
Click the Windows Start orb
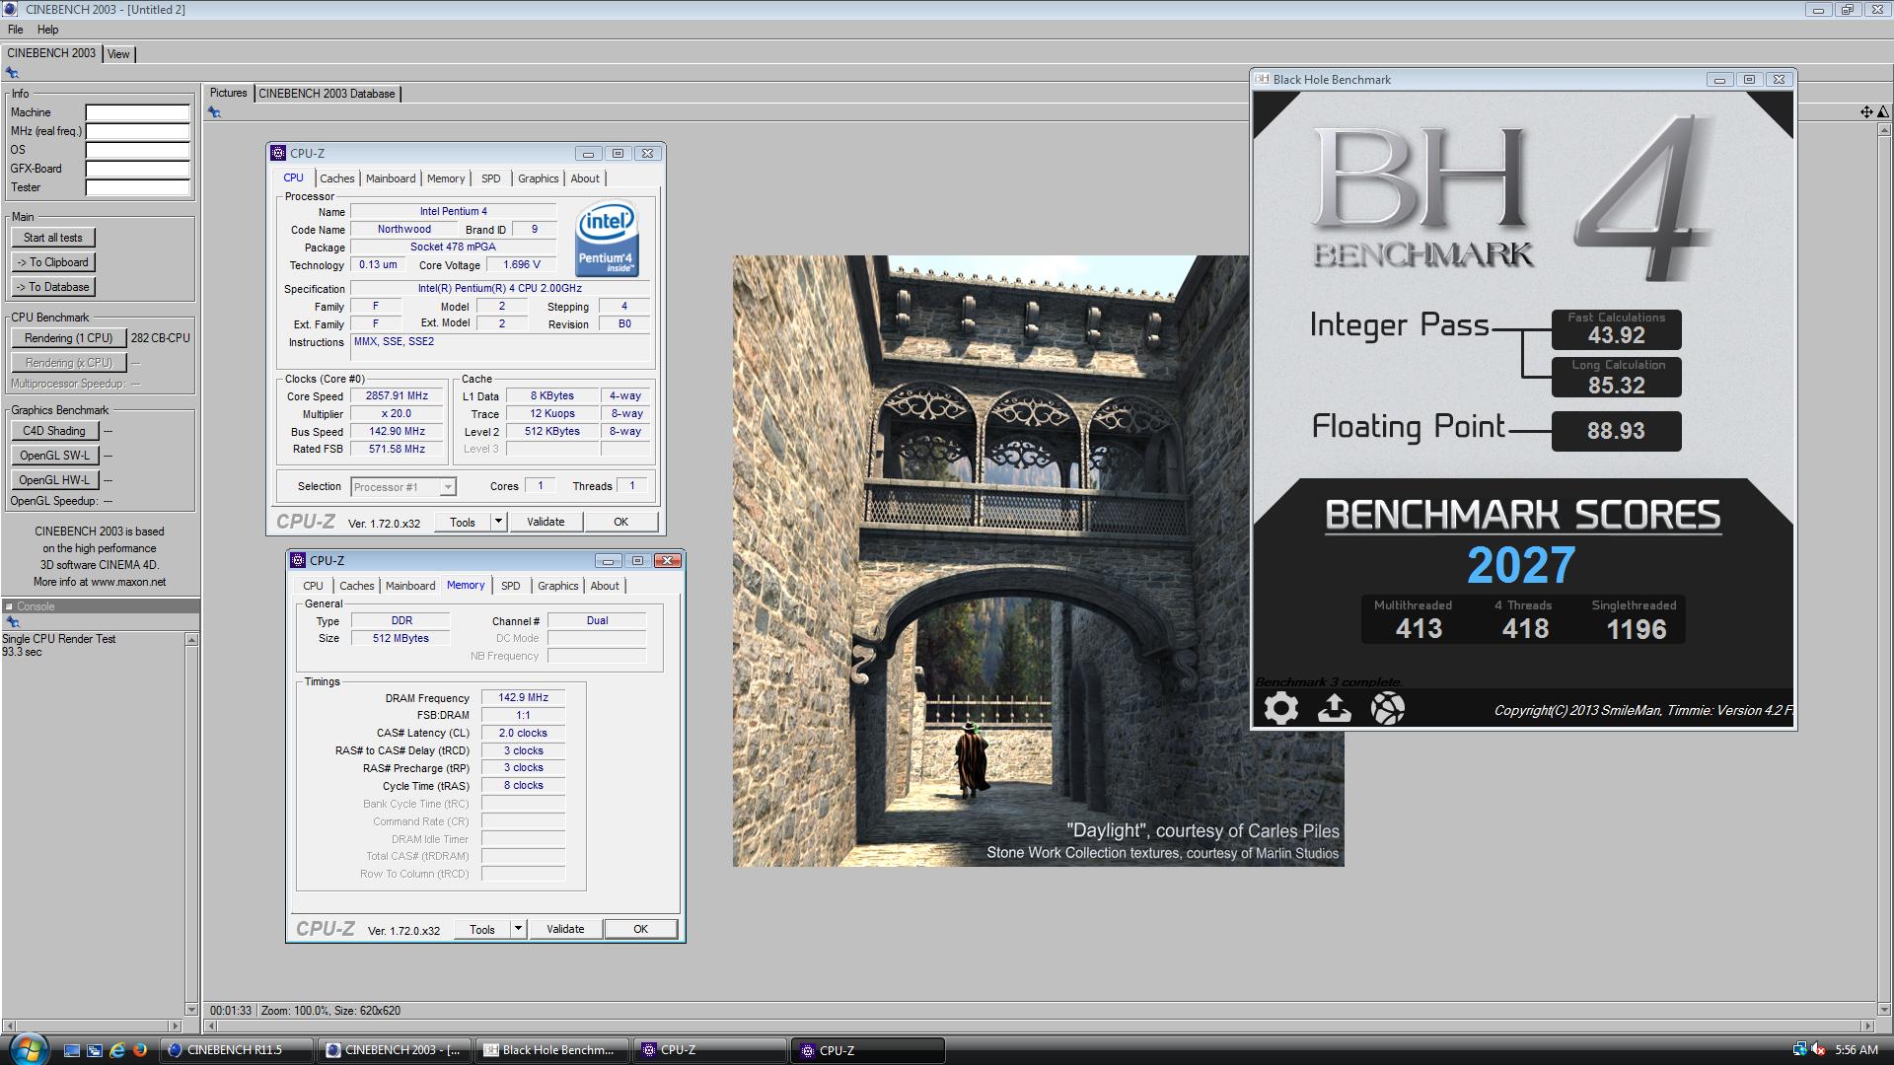[27, 1050]
